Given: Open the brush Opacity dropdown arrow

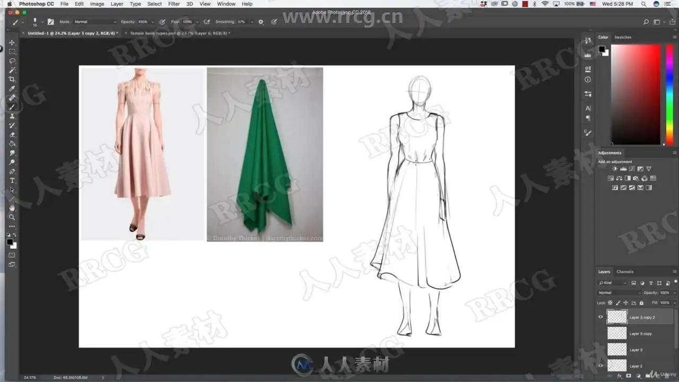Looking at the screenshot, I should point(152,22).
